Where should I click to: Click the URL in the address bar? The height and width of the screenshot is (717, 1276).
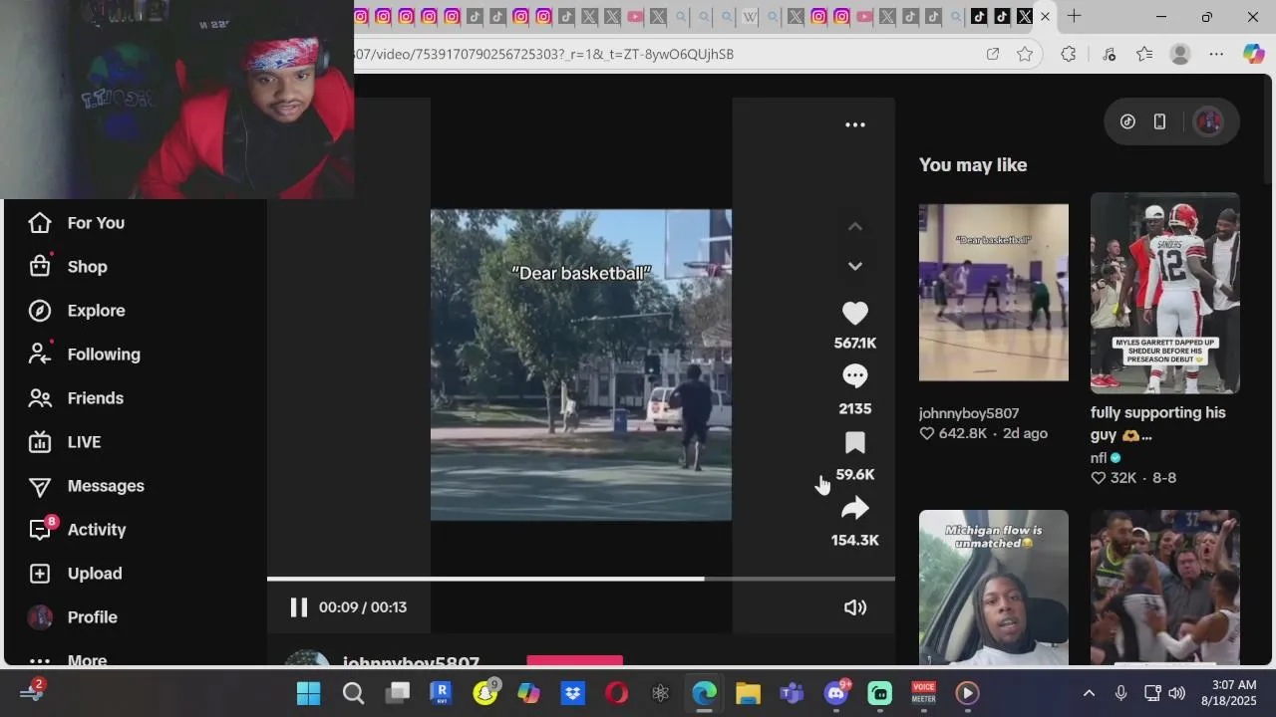(x=544, y=54)
